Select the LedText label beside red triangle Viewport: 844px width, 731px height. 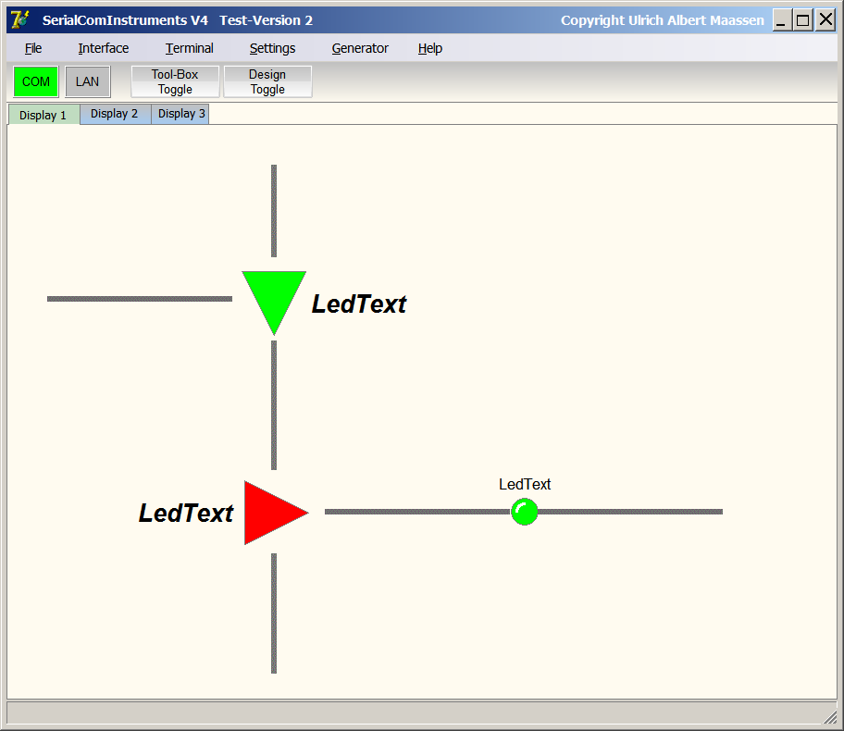click(x=186, y=513)
